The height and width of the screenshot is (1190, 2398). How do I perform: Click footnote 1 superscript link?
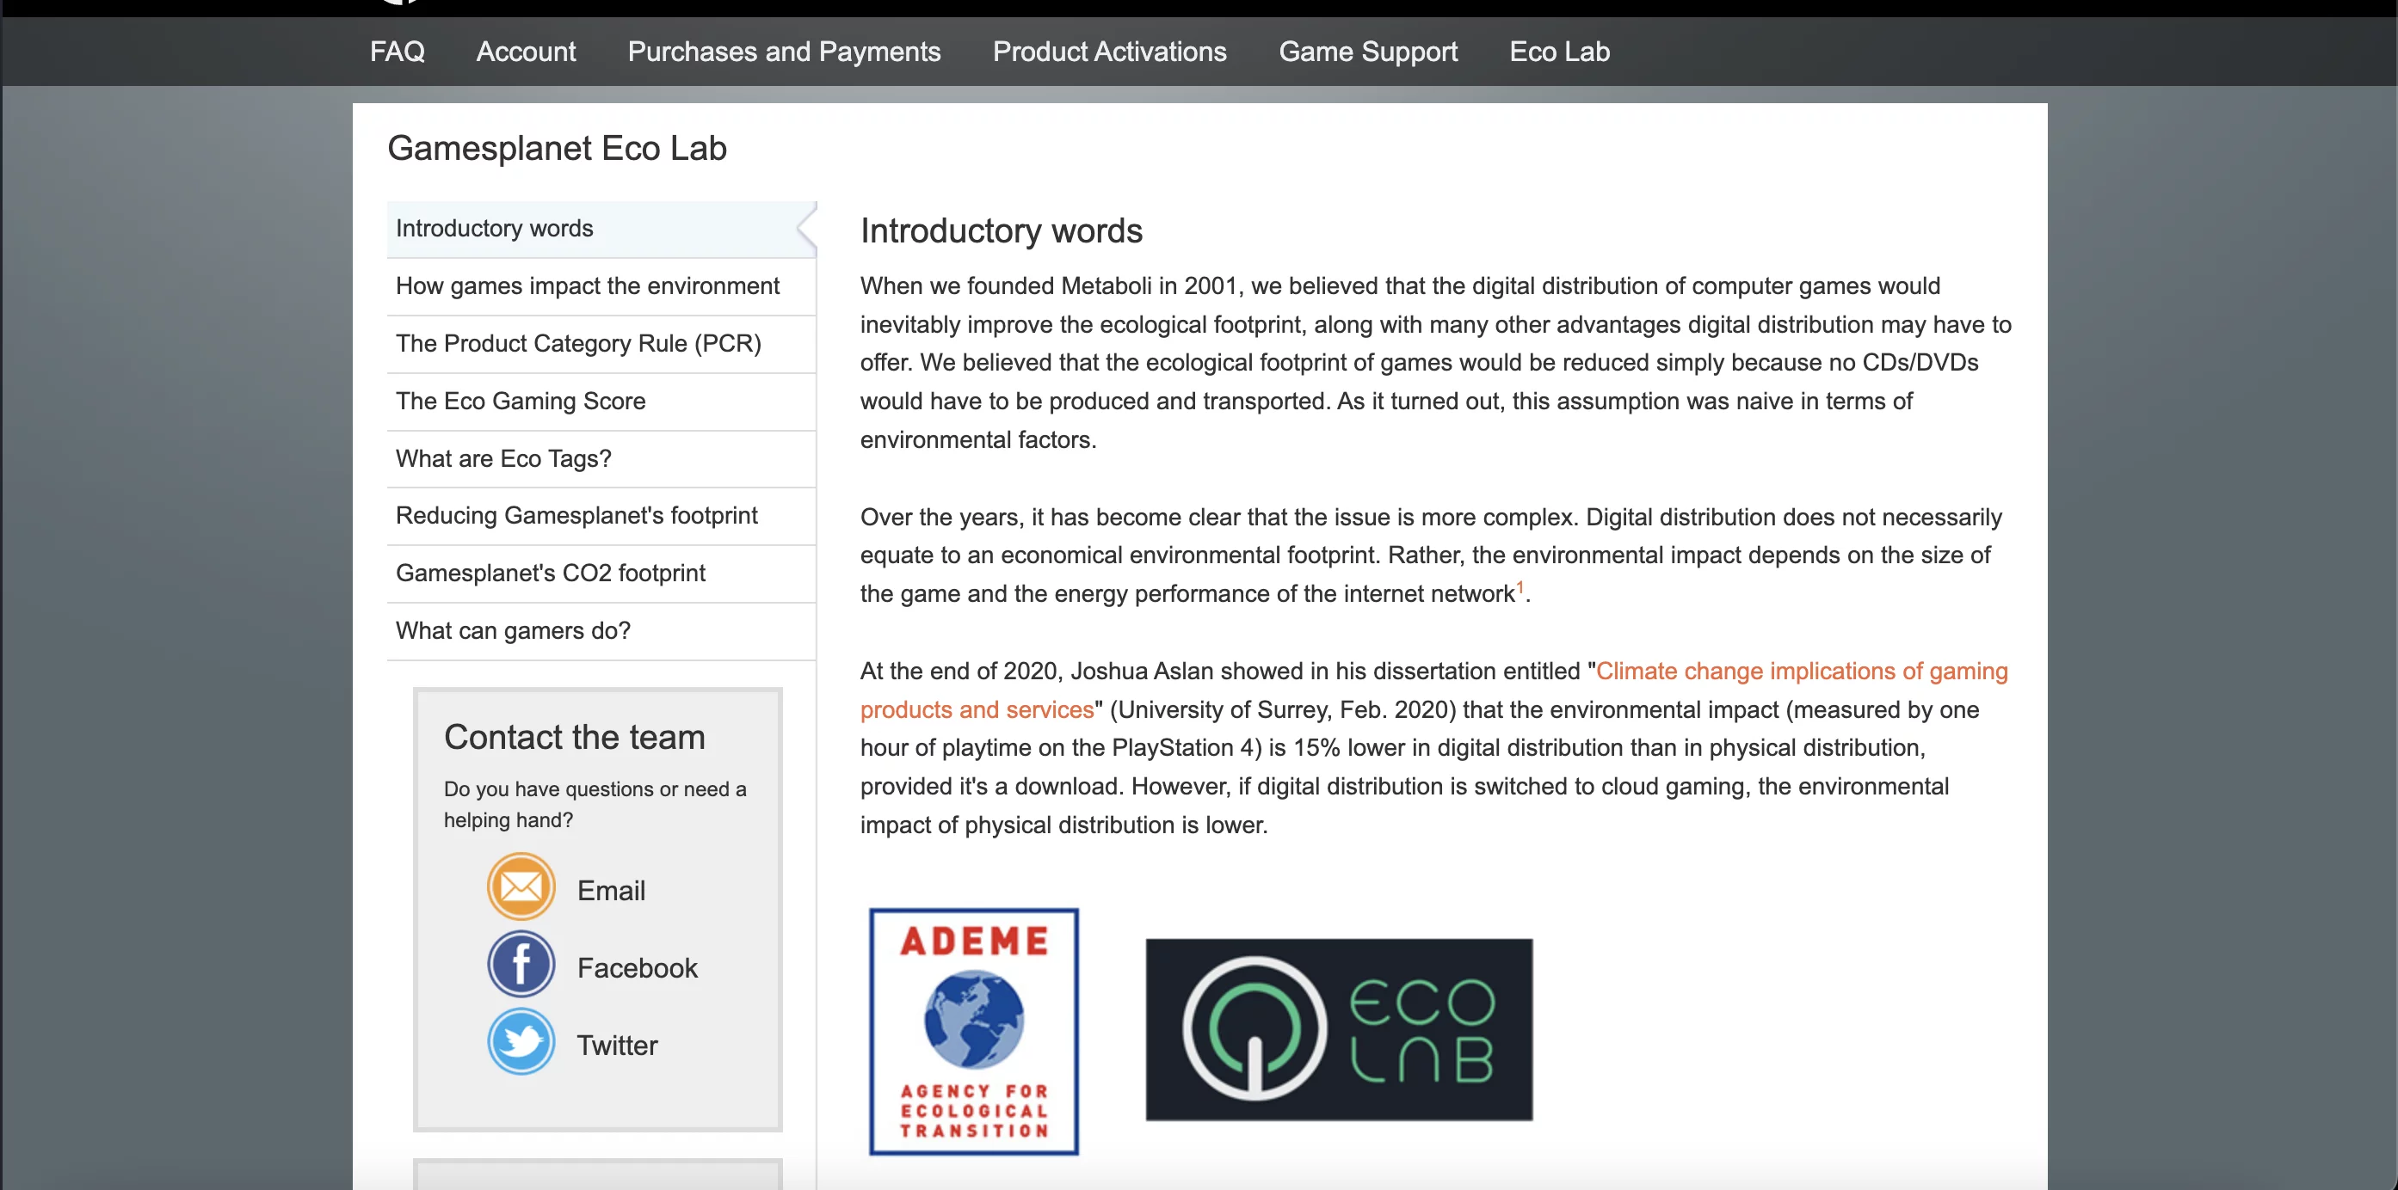tap(1520, 587)
